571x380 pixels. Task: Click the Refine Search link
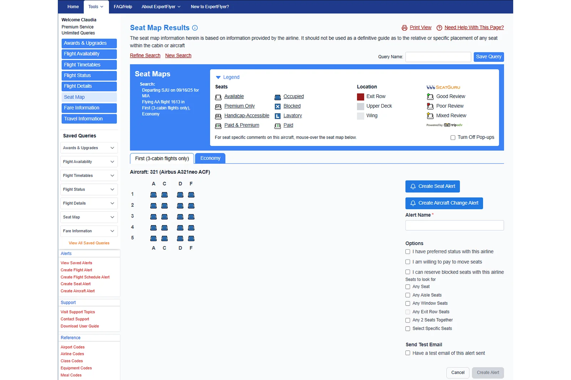pyautogui.click(x=145, y=56)
